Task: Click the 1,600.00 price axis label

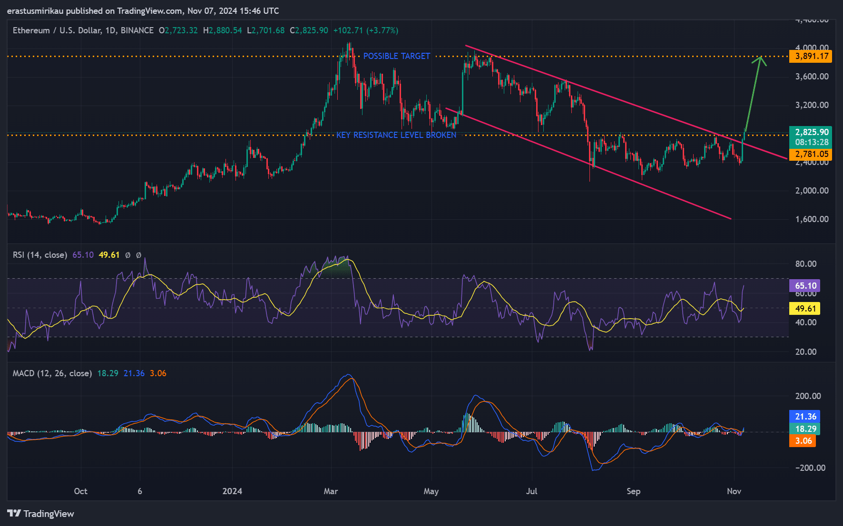Action: (x=812, y=219)
